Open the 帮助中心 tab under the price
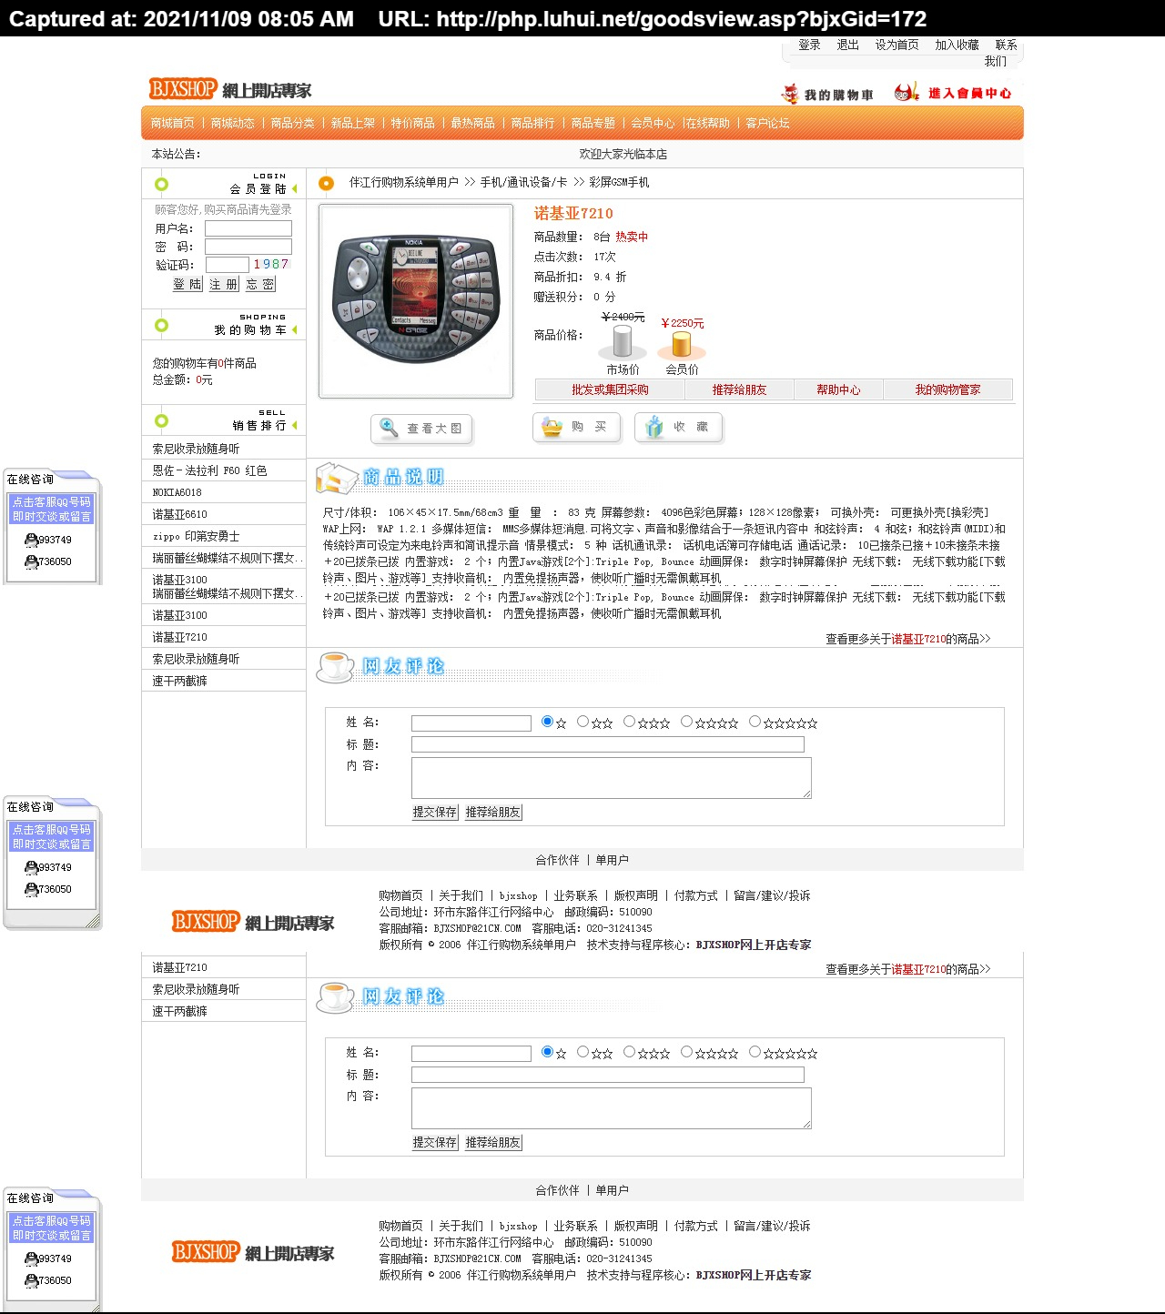This screenshot has width=1165, height=1314. (838, 390)
